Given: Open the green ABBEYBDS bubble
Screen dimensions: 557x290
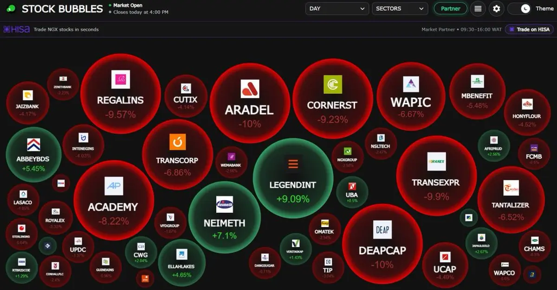Looking at the screenshot, I should click(x=33, y=155).
